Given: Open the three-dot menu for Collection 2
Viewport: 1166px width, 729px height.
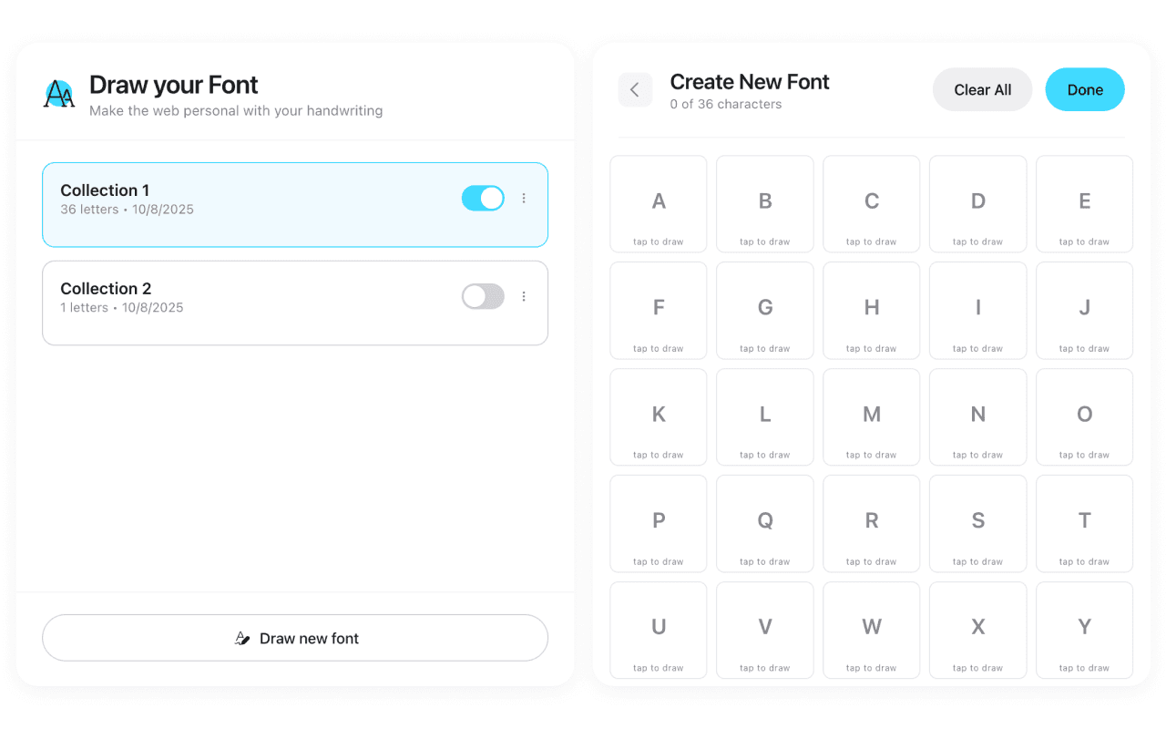Looking at the screenshot, I should [x=524, y=296].
